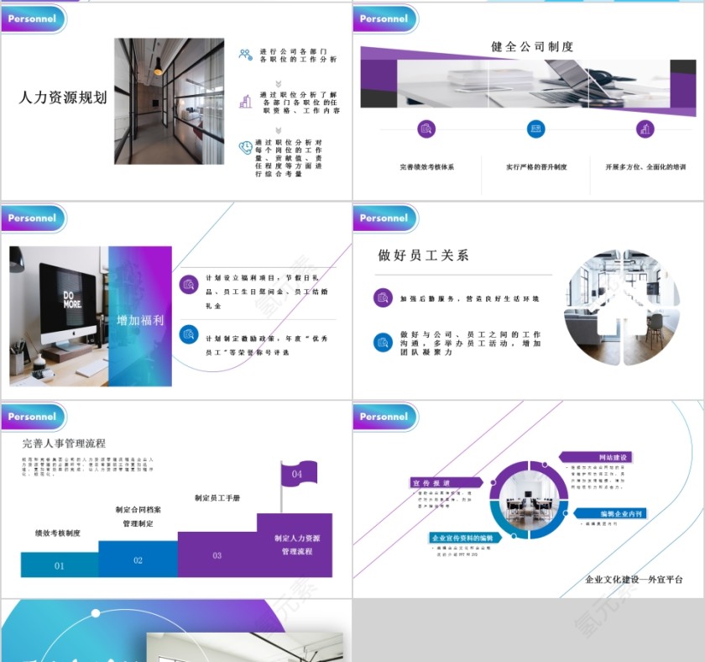The width and height of the screenshot is (705, 662).
Task: Select the Personnel badge on the 健全公司制度 slide
Action: (384, 19)
